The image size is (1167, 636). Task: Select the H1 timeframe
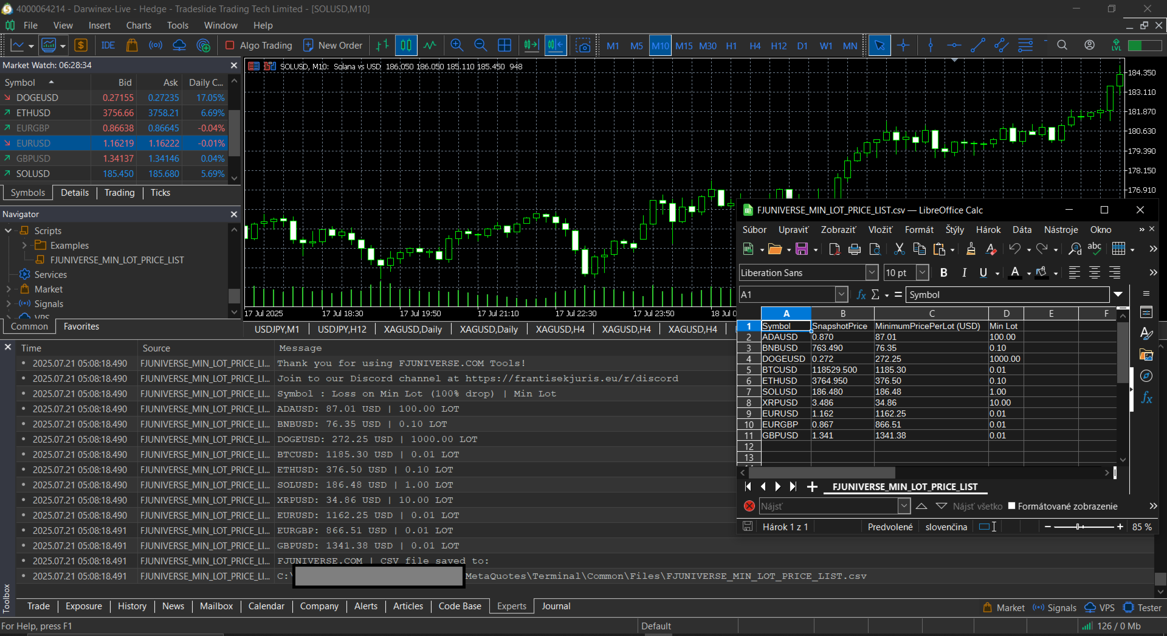point(731,46)
